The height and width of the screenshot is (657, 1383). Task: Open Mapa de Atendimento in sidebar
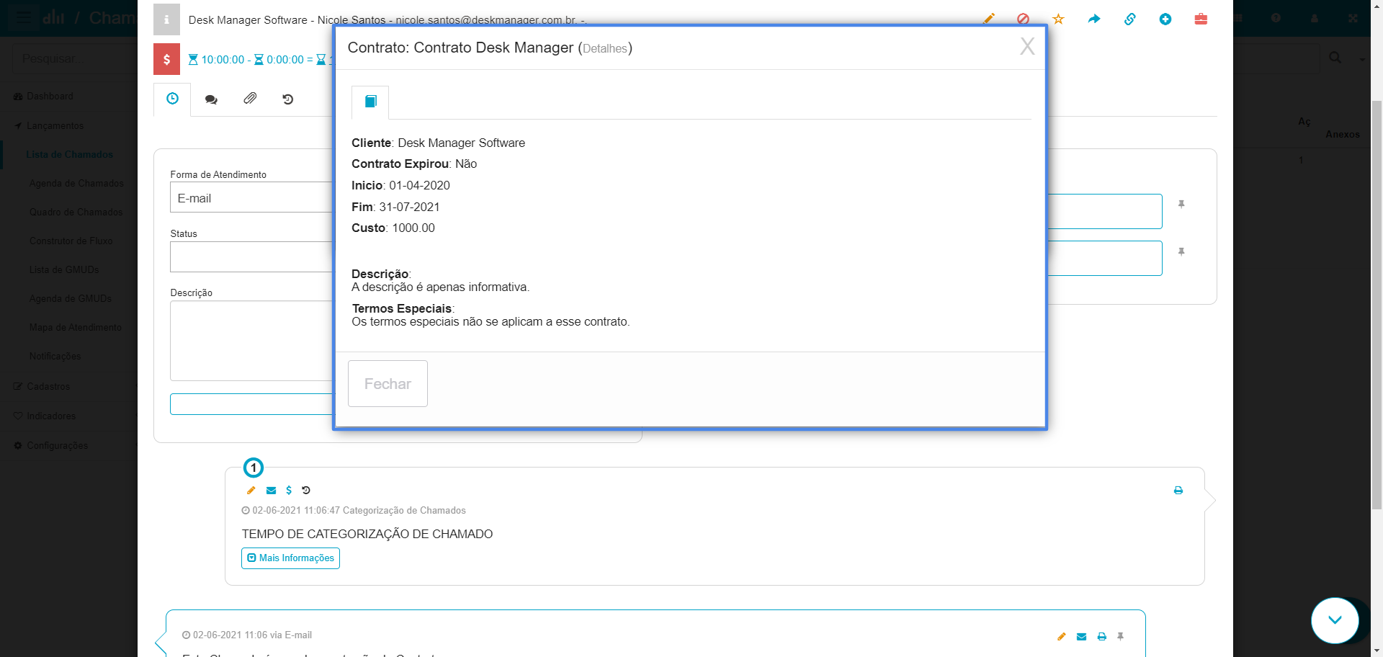76,328
